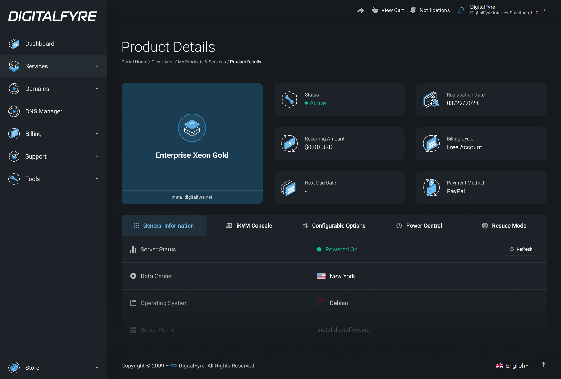Click the scroll-to-top arrow icon
Image resolution: width=561 pixels, height=379 pixels.
point(544,364)
